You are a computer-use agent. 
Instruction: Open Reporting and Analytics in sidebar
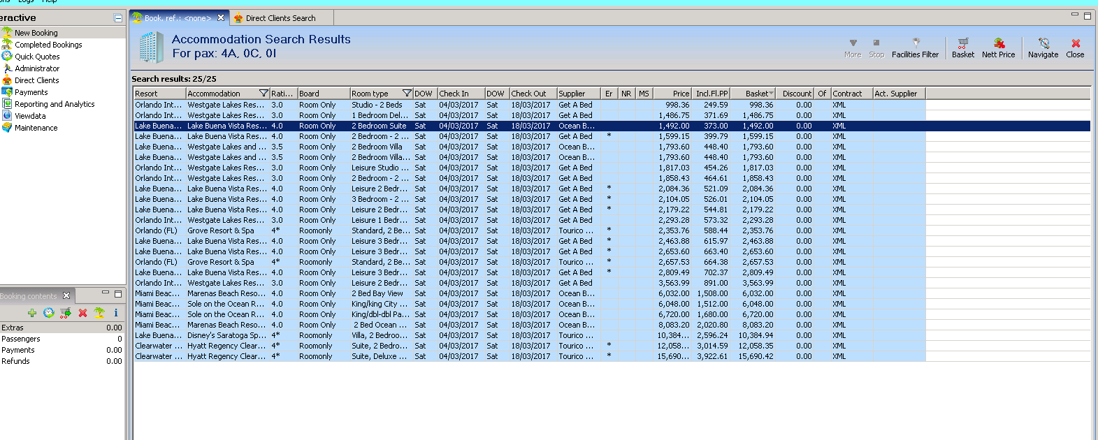[x=55, y=104]
